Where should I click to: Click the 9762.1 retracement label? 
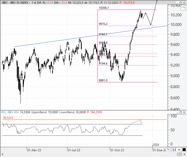pyautogui.click(x=103, y=34)
